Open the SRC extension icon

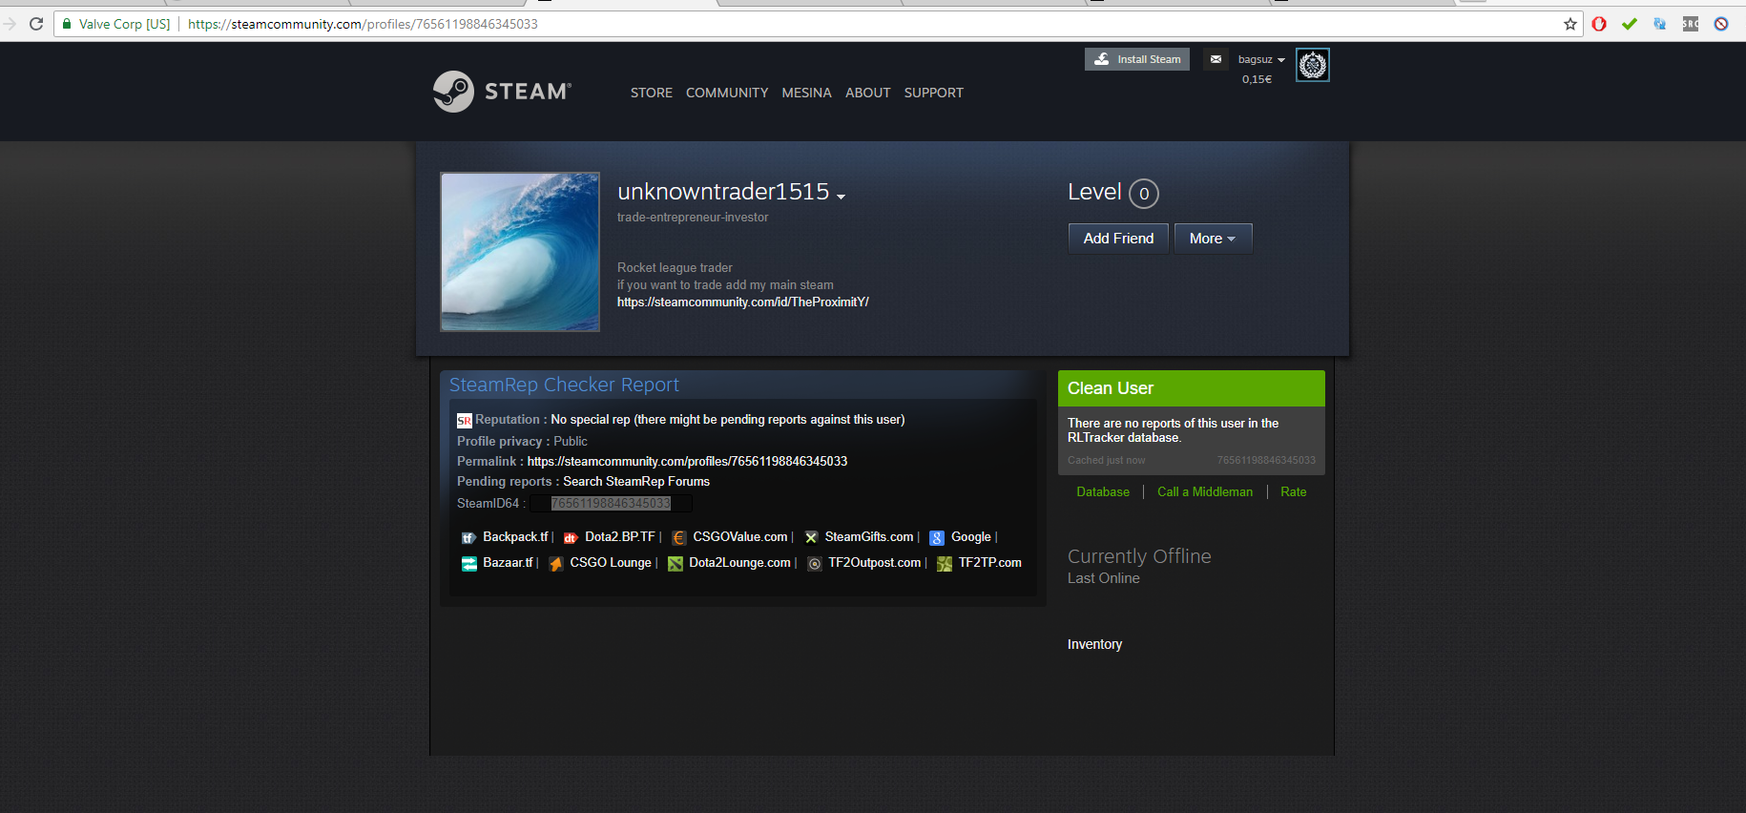tap(1691, 24)
